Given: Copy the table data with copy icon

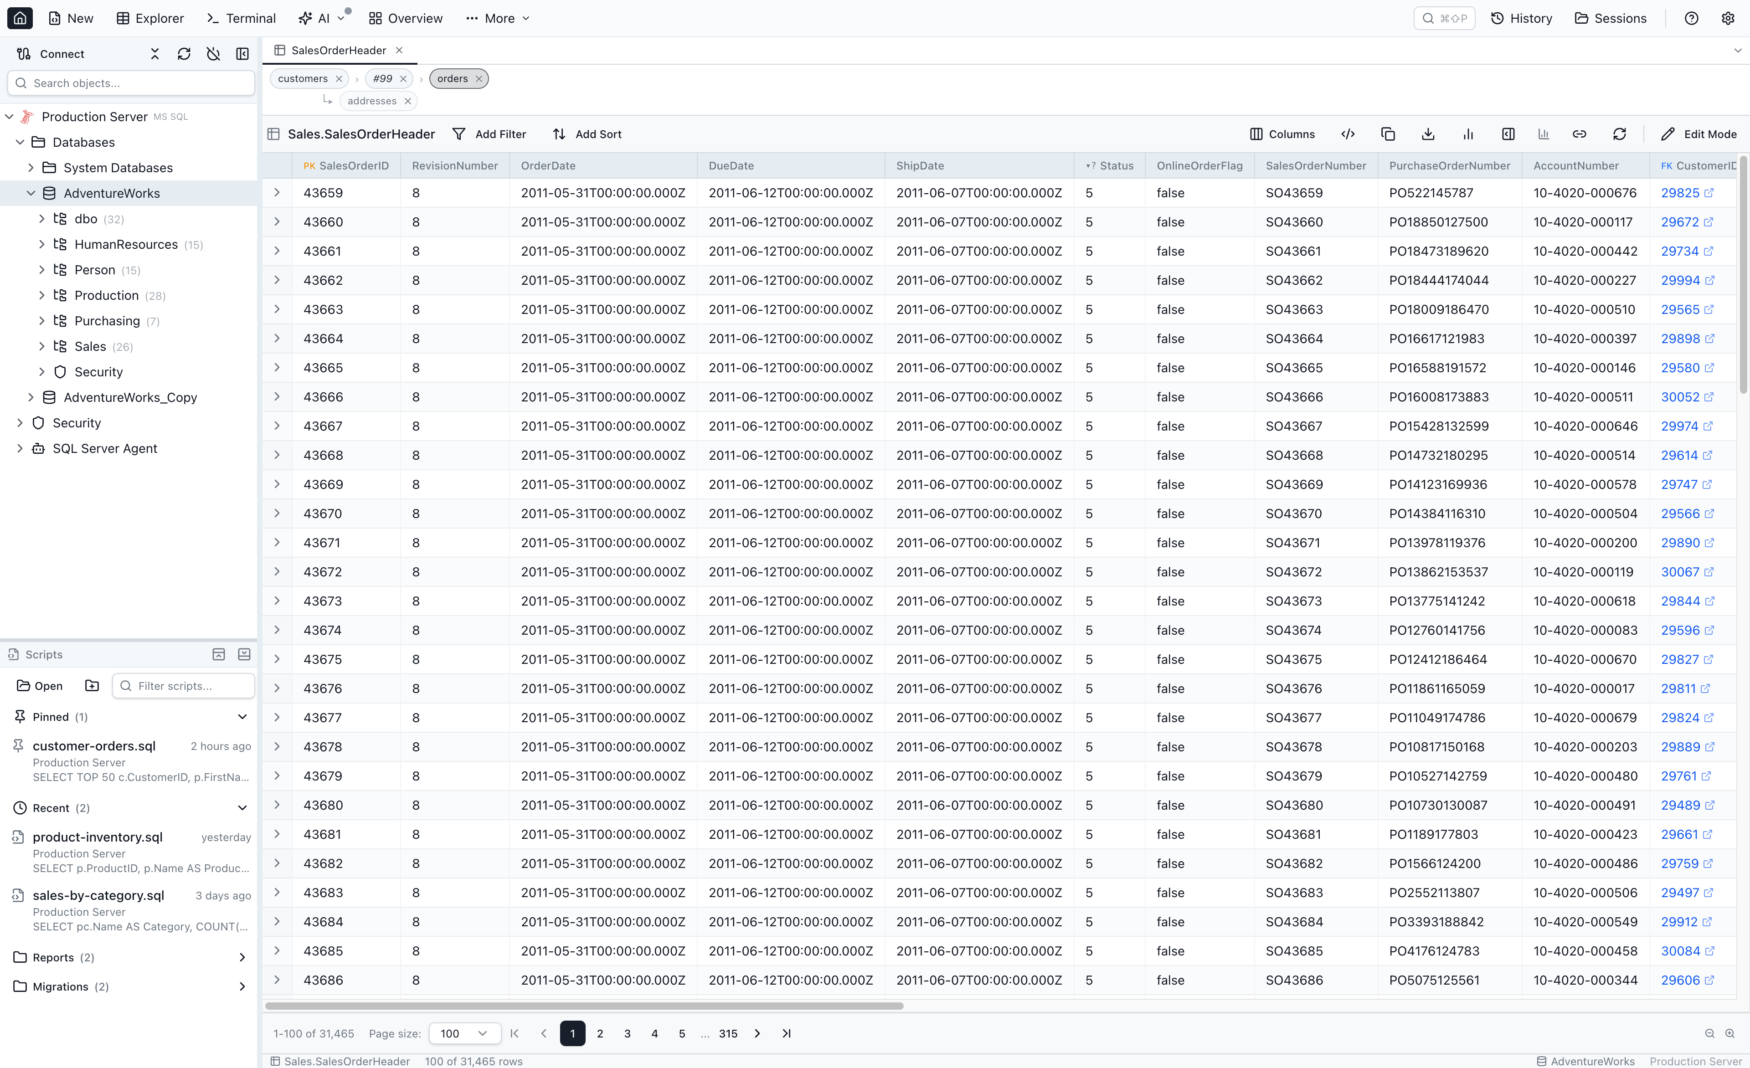Looking at the screenshot, I should (x=1388, y=134).
